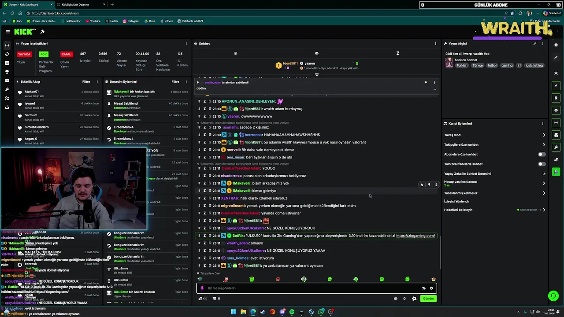Toggle Abonelere özel sohbet switch
564x317 pixels.
coord(542,155)
